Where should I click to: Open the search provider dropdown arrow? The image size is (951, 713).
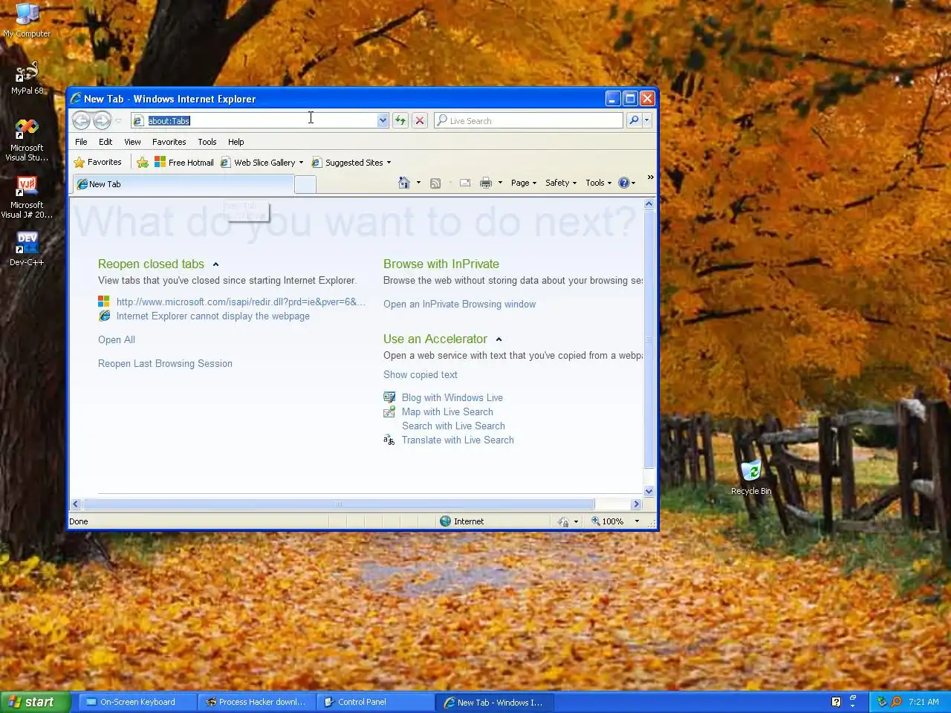(x=647, y=120)
